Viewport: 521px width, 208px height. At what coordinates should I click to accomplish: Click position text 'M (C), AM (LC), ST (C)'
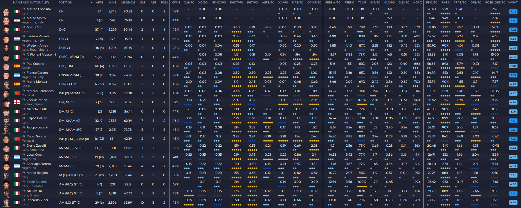coord(74,175)
